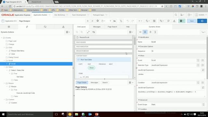Viewport: 208px width, 117px height.
Task: Switch to the Messages tab in layout pane
Action: click(97, 27)
